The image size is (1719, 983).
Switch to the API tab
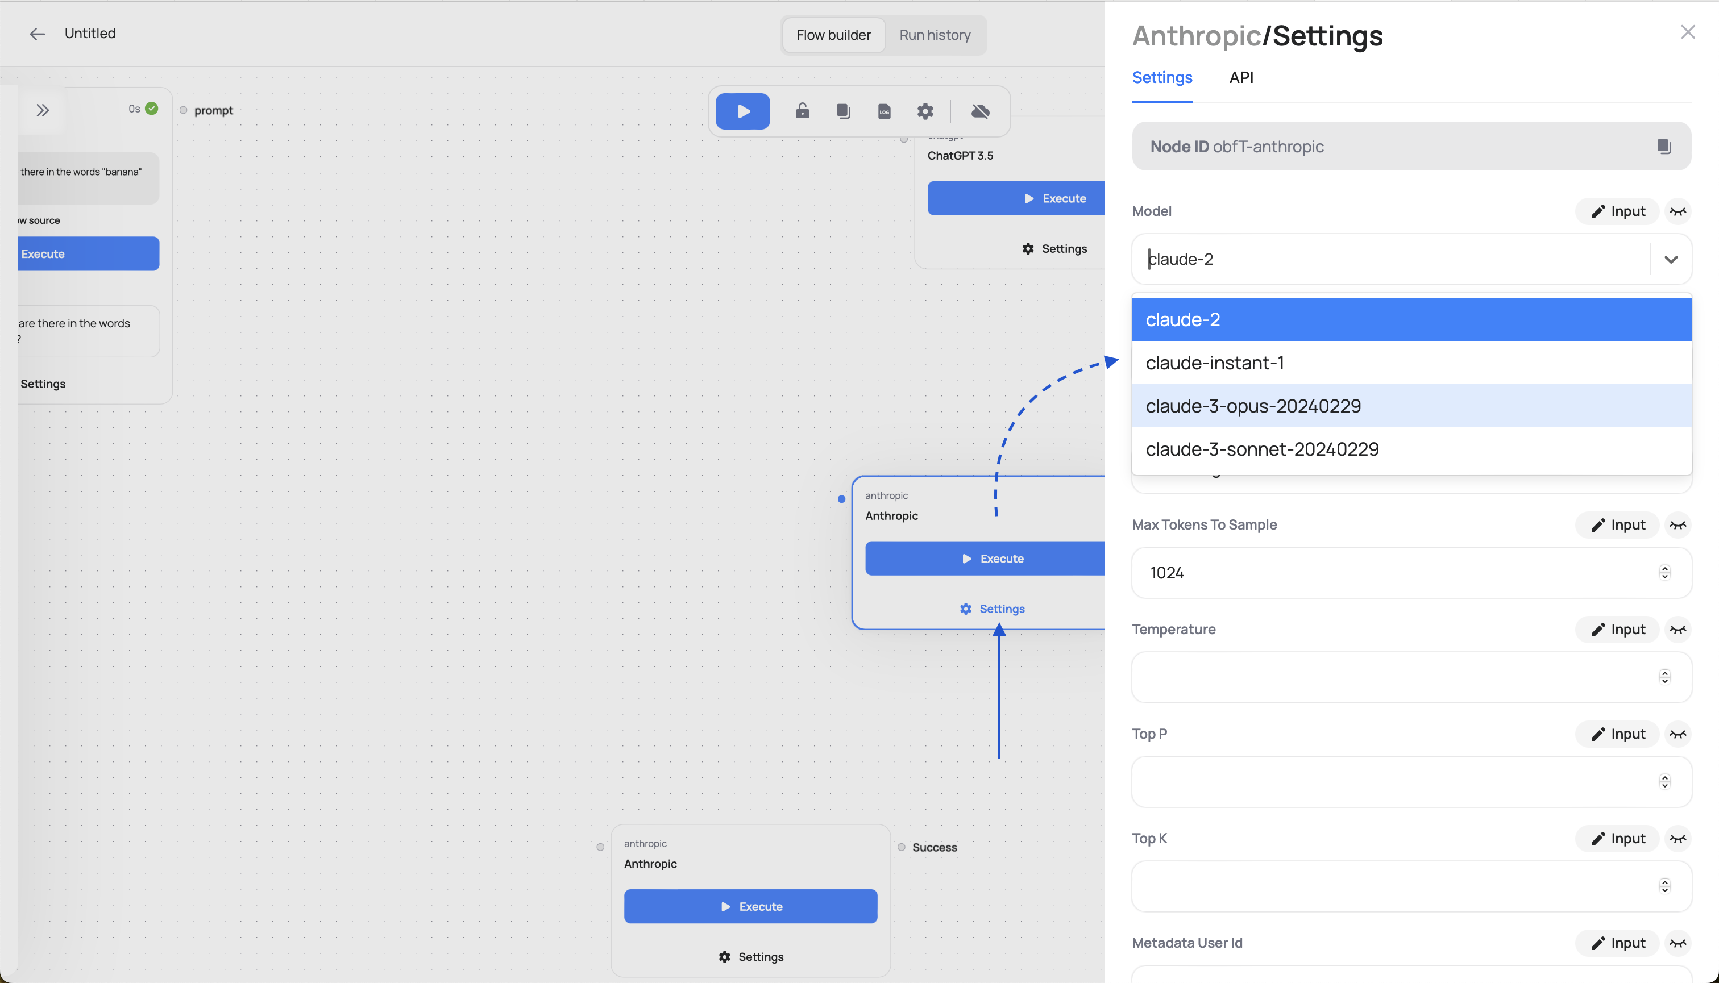point(1241,78)
